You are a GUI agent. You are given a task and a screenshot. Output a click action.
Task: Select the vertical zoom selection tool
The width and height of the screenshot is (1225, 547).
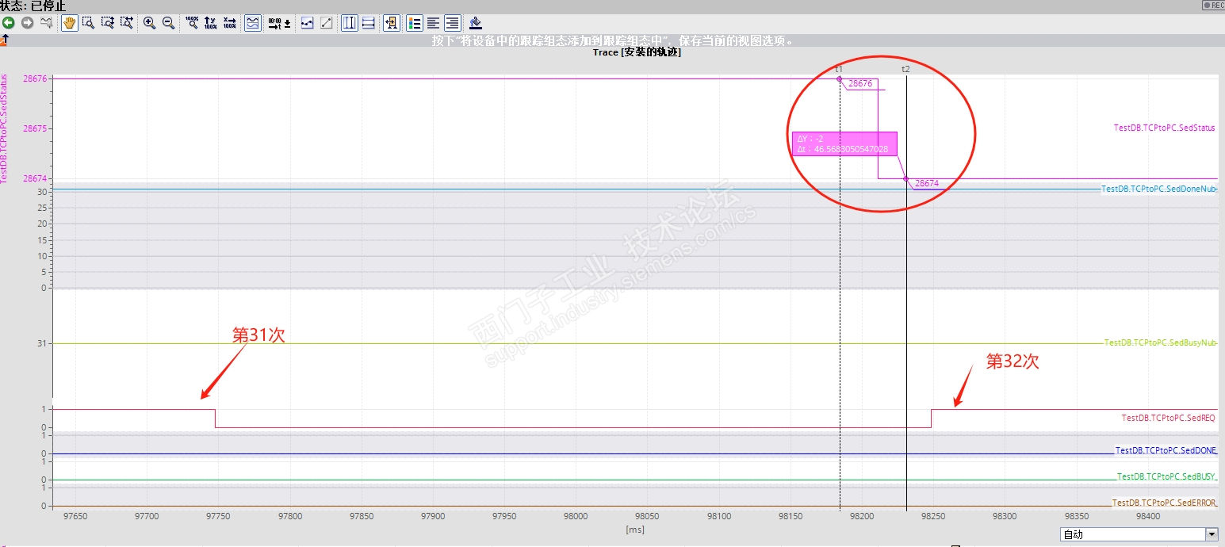(107, 23)
